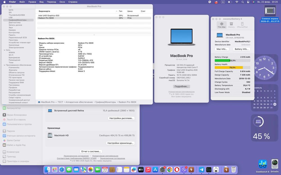Open DriveDx desktop icon
The height and width of the screenshot is (175, 281).
click(x=275, y=166)
